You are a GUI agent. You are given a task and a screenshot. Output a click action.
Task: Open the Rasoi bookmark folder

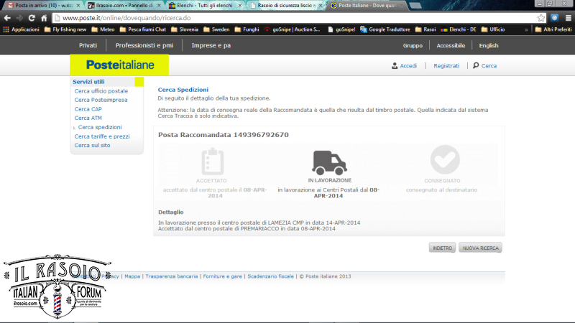[x=425, y=29]
